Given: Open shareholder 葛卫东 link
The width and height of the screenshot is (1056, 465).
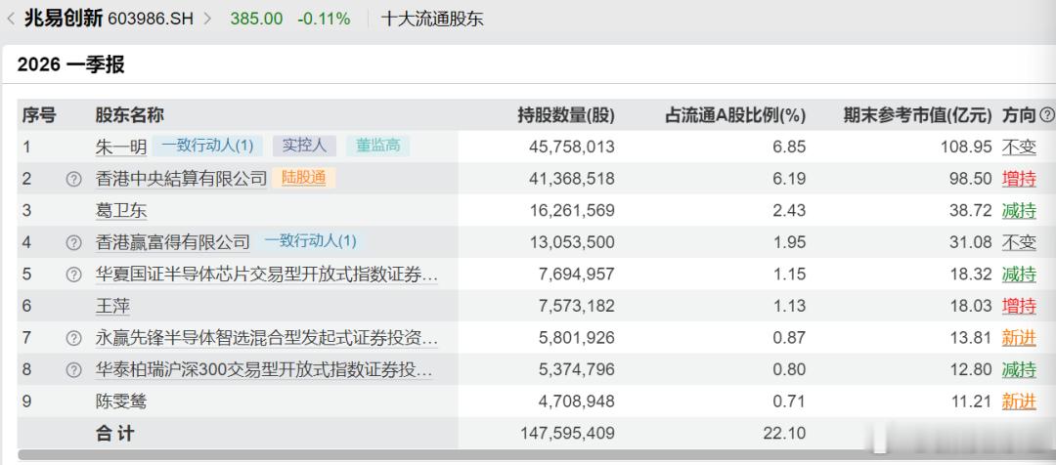Looking at the screenshot, I should coord(120,211).
